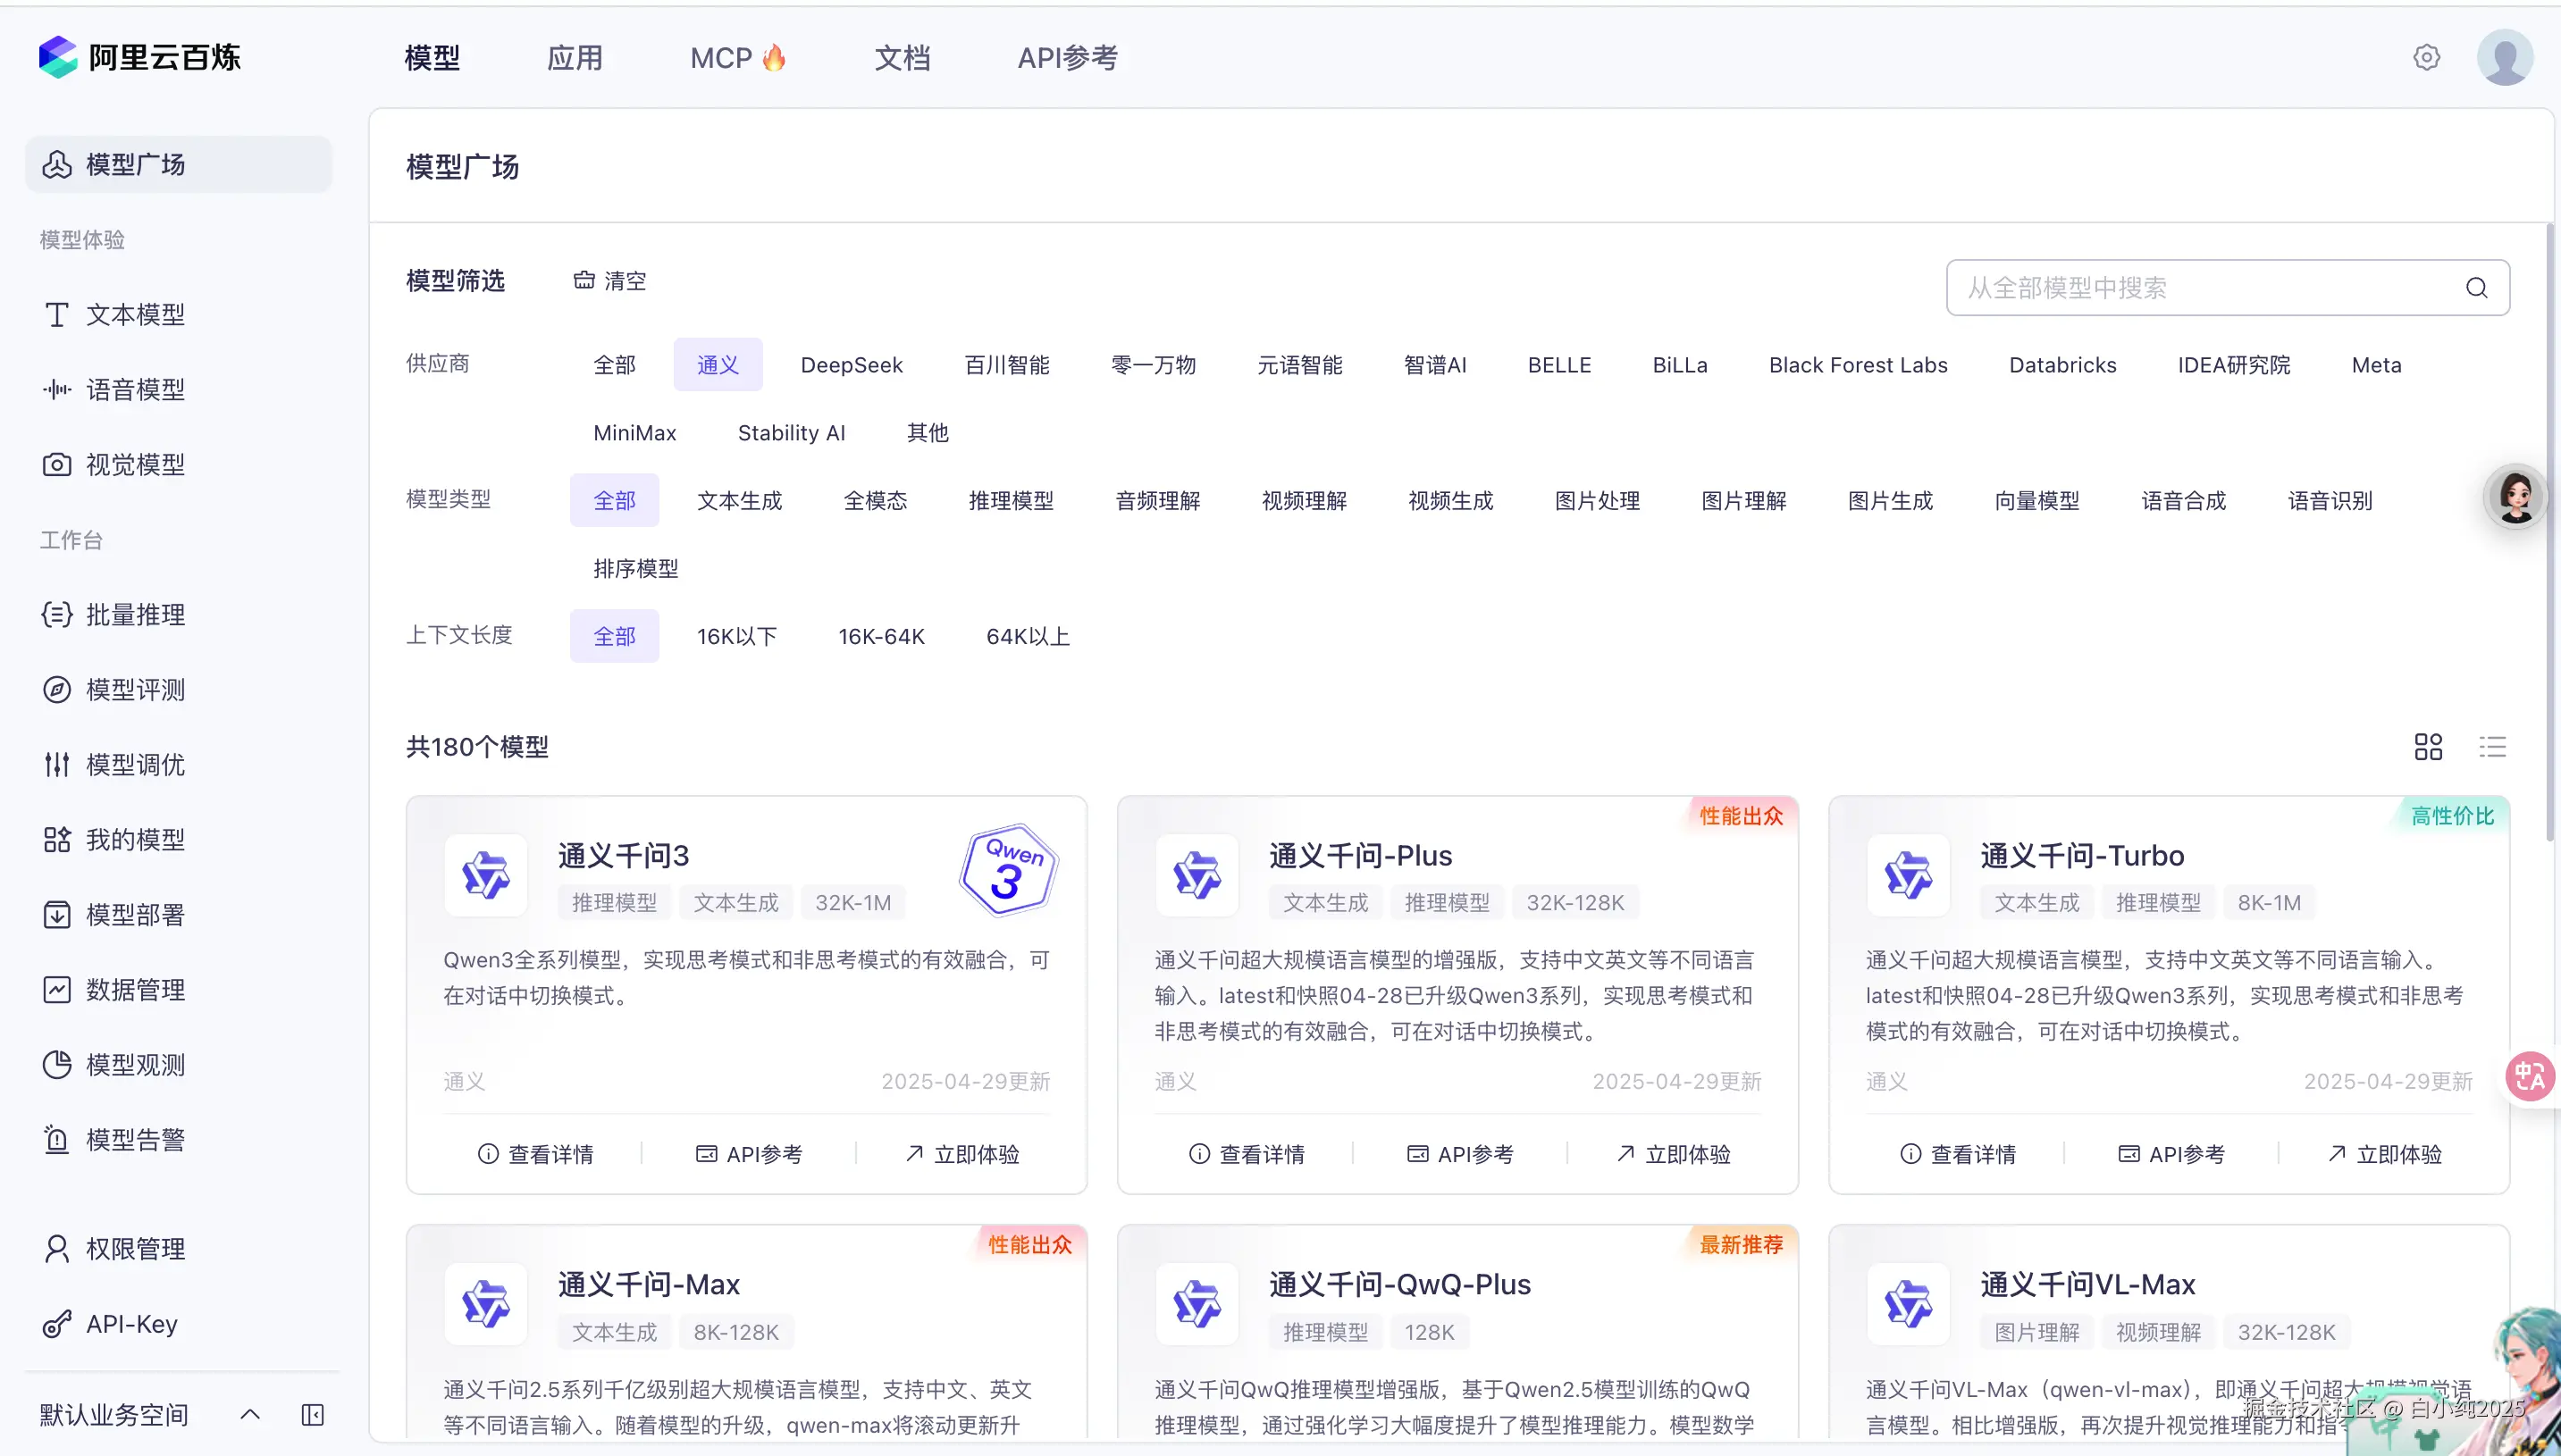Click the 通义千问3 model logo
This screenshot has width=2561, height=1456.
click(486, 875)
